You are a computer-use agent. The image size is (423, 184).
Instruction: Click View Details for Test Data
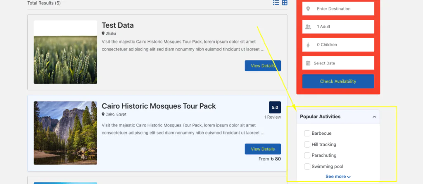click(x=263, y=66)
